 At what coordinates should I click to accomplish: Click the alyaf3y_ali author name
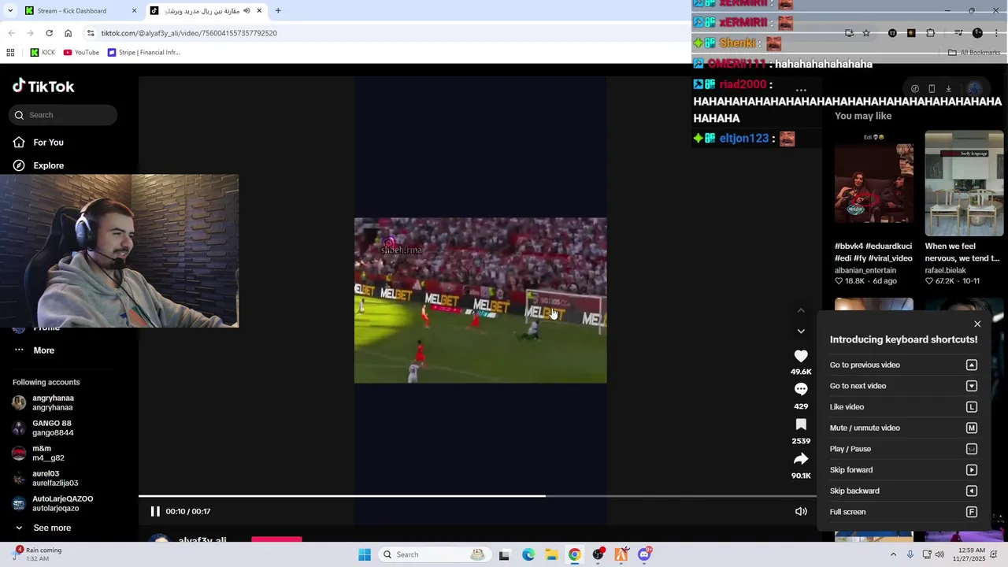(x=202, y=540)
